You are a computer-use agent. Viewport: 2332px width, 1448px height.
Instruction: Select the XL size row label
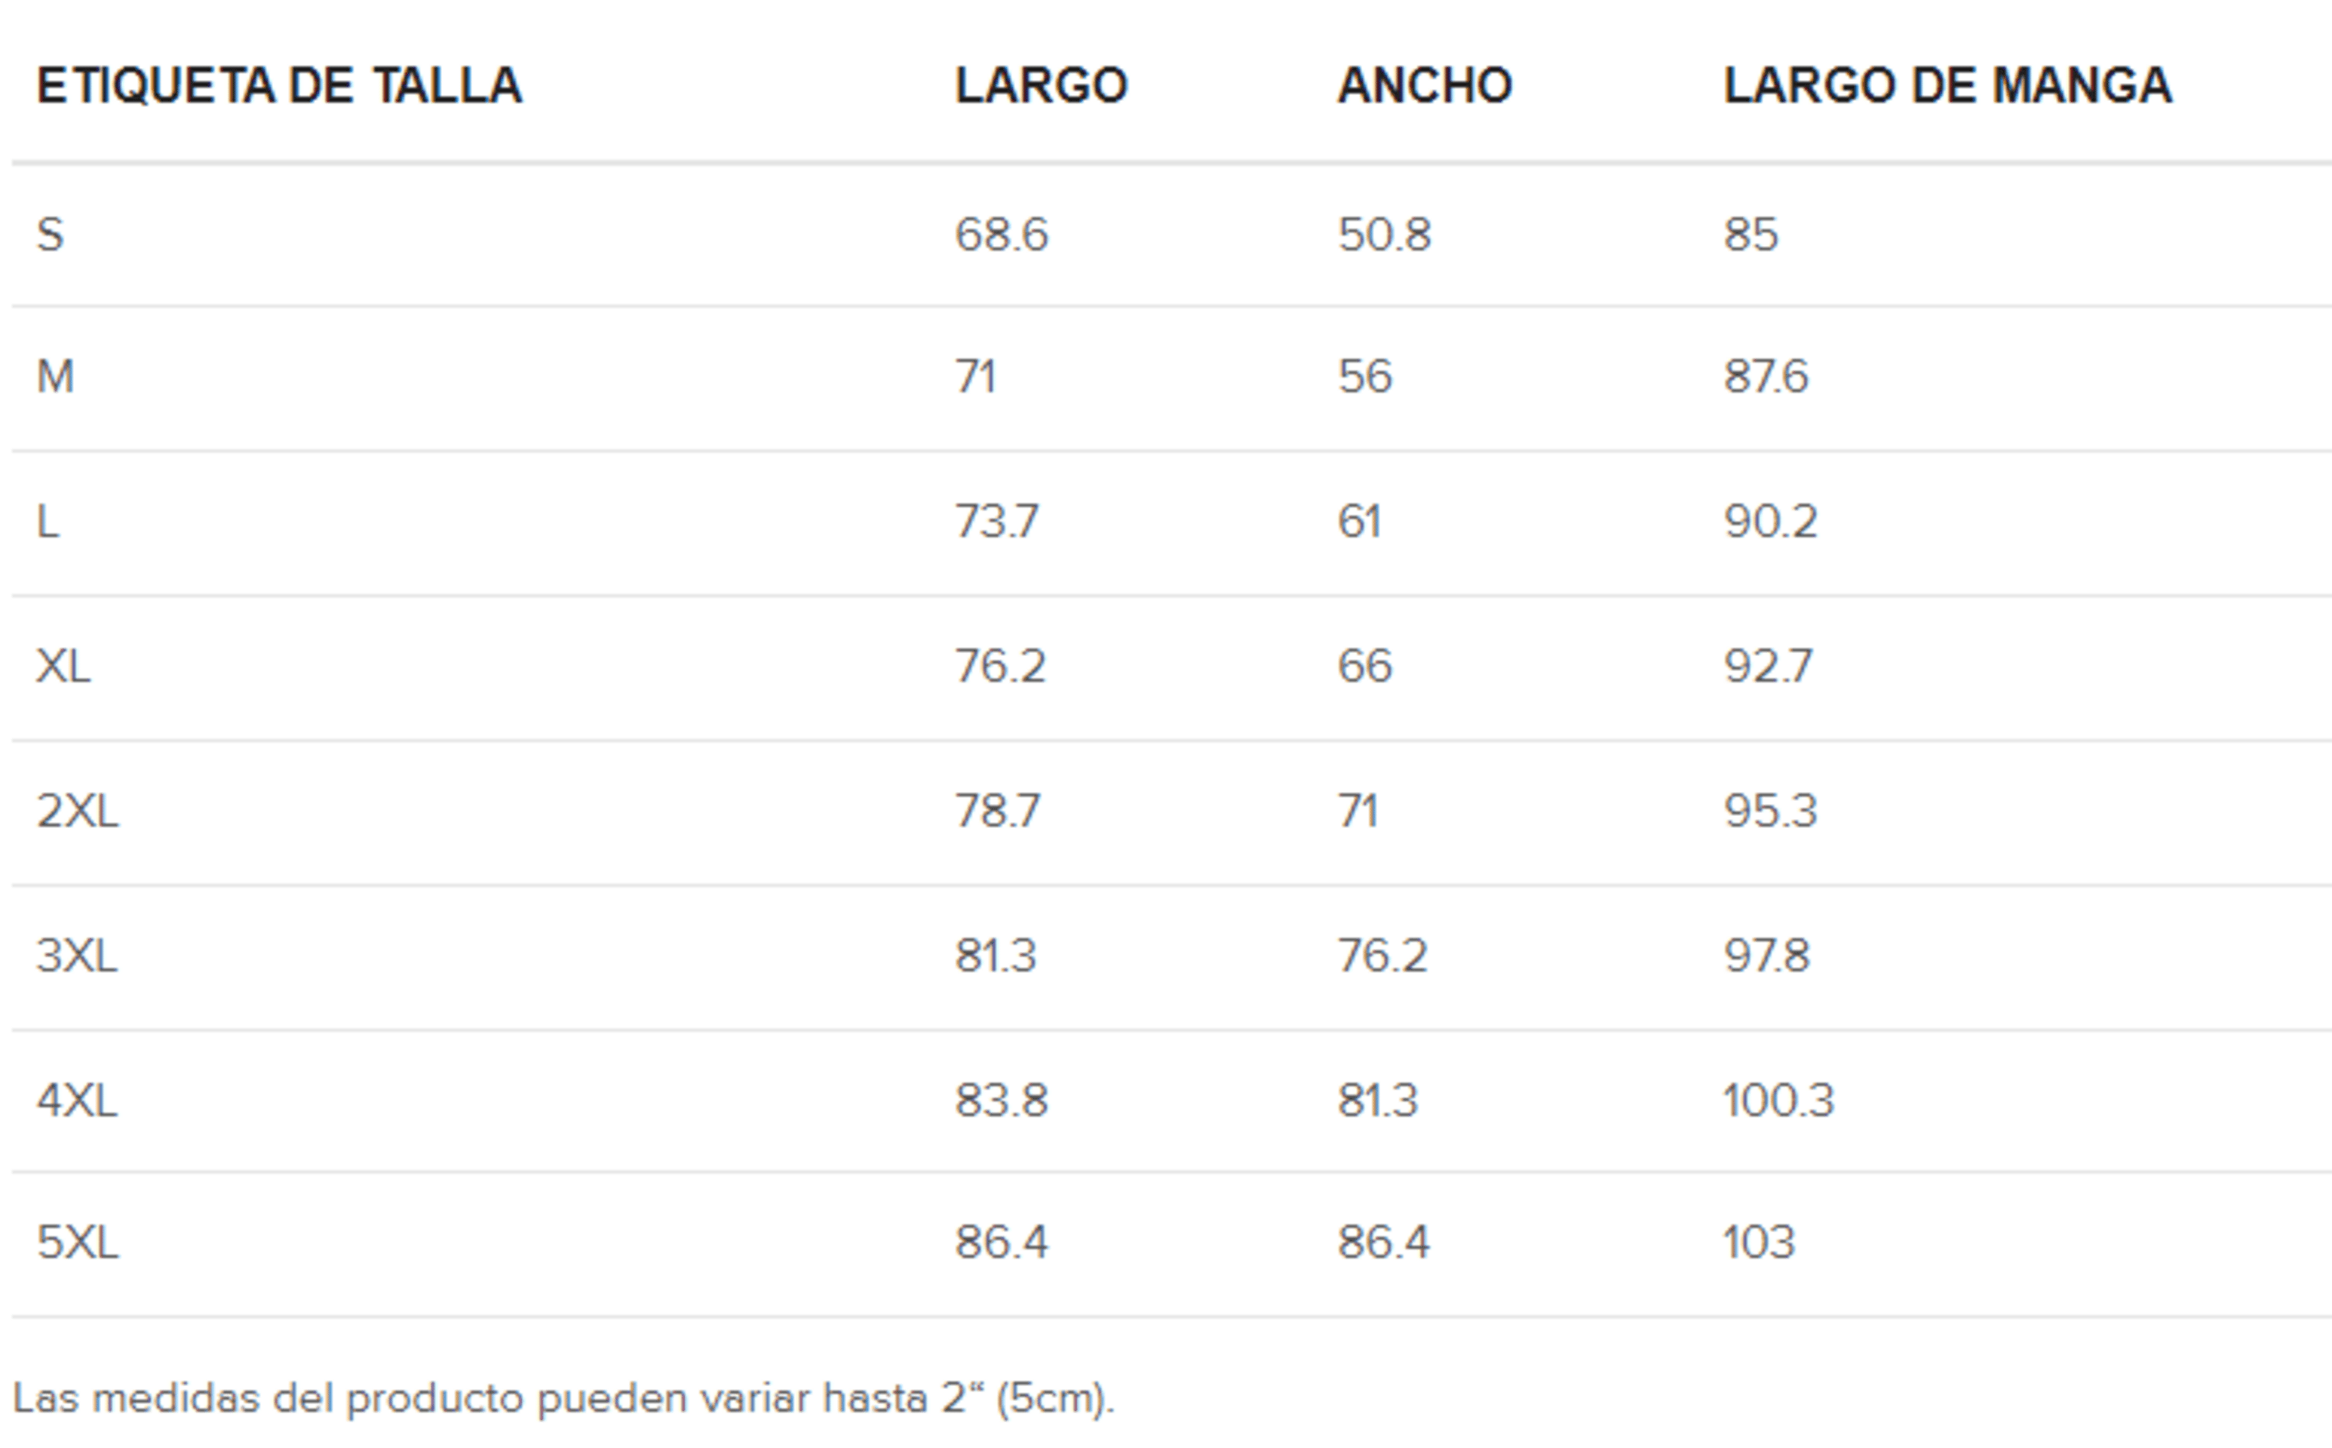[x=63, y=666]
